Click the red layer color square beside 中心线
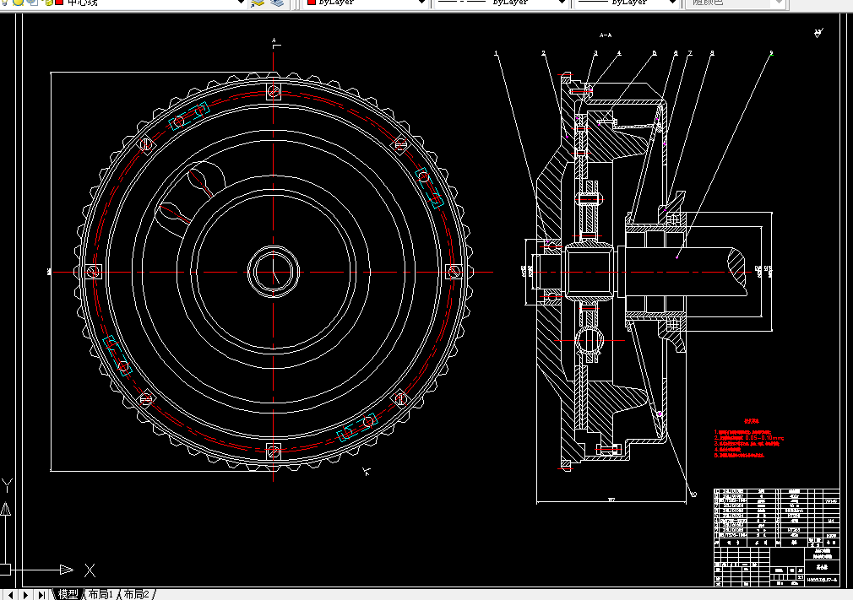 59,3
